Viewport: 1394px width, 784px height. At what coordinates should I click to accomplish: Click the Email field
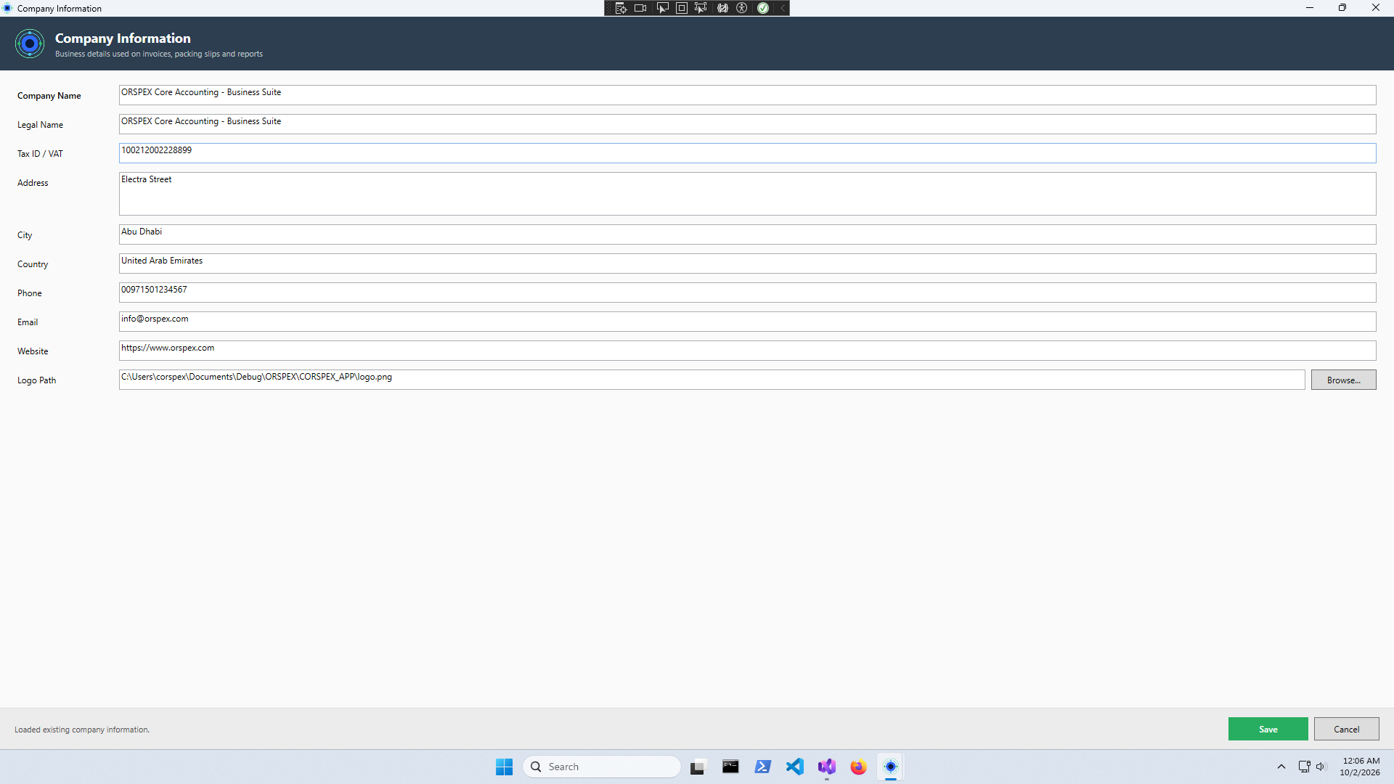[x=747, y=322]
